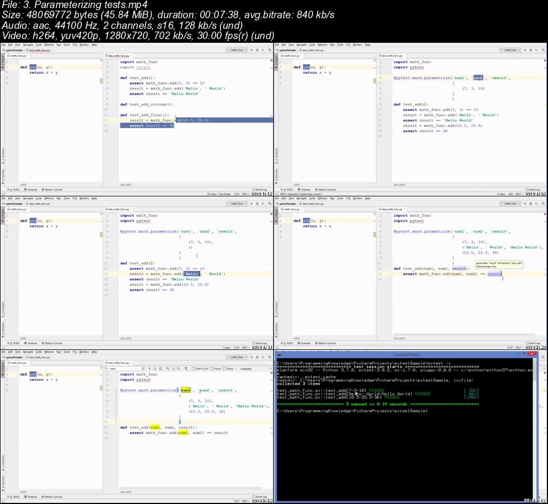Open Terminal tool window in bottom-left frame
Screen dimensions: 548x504
point(31,497)
